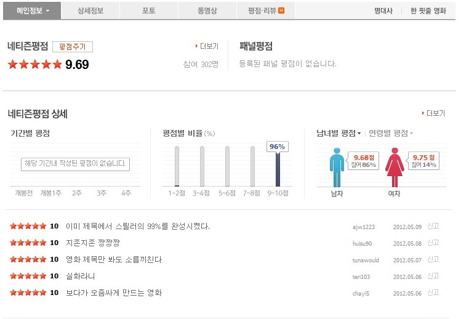Click the 96% bar label
The height and width of the screenshot is (319, 461).
tap(277, 147)
